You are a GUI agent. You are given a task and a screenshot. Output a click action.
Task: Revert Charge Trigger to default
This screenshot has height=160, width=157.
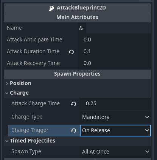click(73, 130)
